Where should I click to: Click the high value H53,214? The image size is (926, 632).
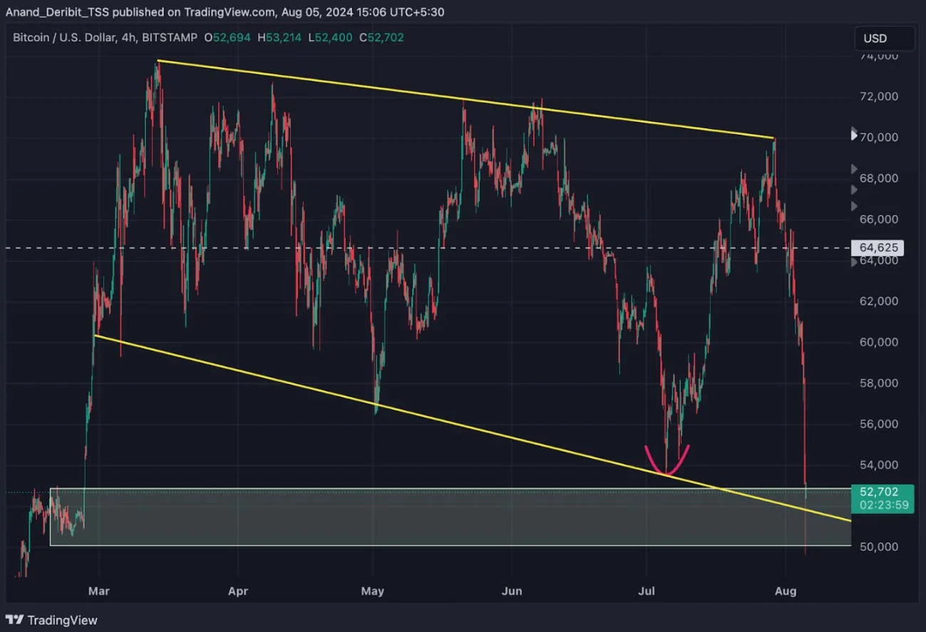[x=279, y=37]
